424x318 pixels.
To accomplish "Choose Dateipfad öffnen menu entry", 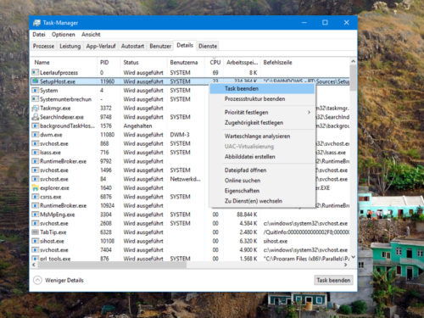I will 262,170.
